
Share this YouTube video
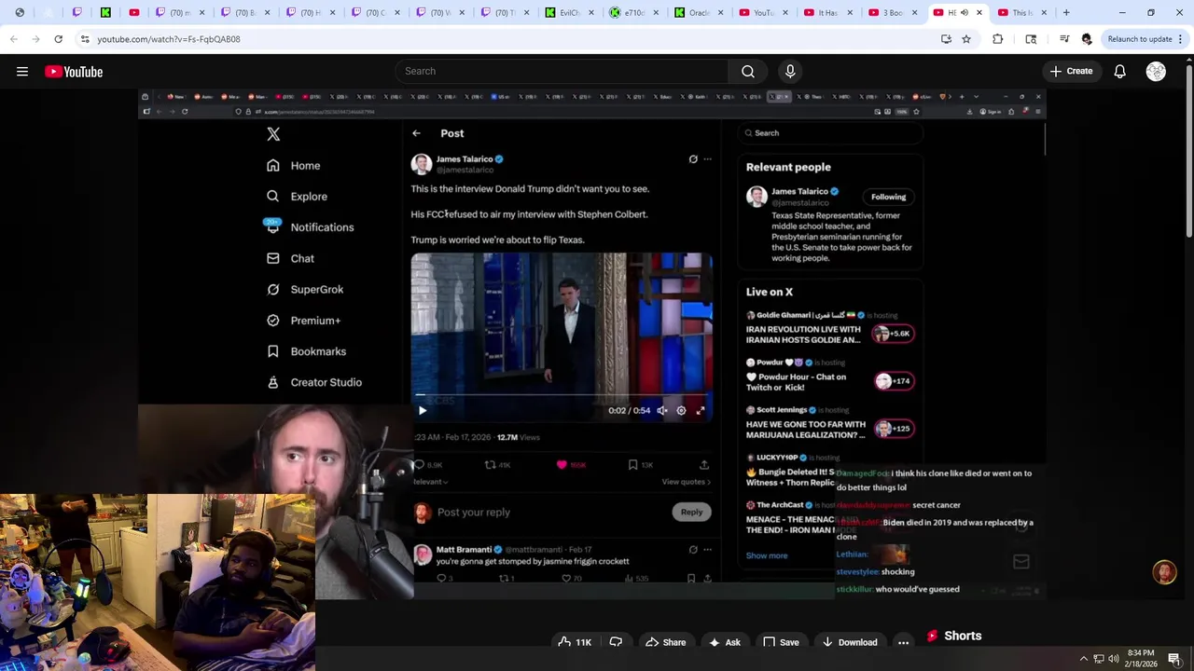click(666, 642)
